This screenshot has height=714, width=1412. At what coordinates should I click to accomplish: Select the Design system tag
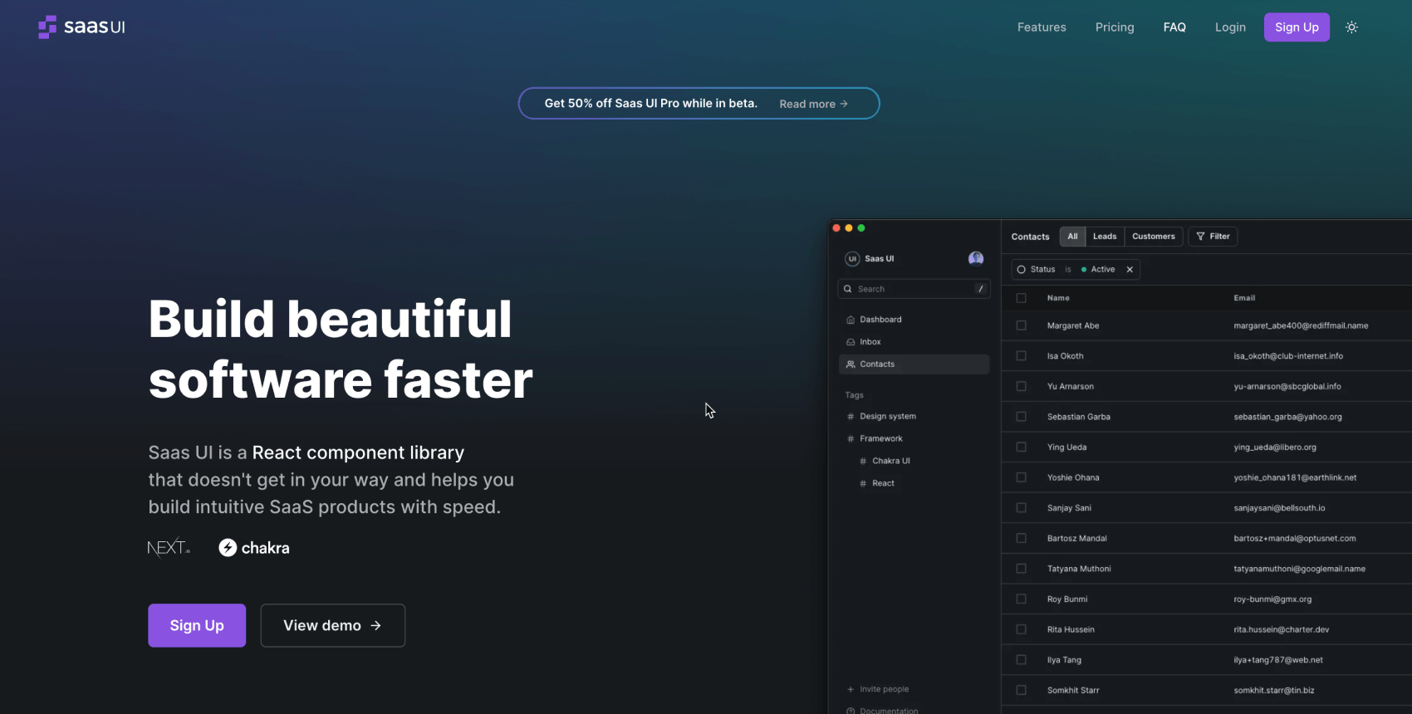coord(887,417)
